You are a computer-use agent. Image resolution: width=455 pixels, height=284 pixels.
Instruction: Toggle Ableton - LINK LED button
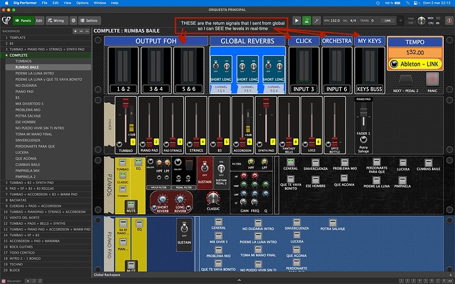(394, 64)
